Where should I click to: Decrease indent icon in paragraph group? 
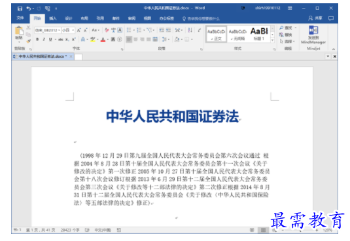click(x=162, y=30)
